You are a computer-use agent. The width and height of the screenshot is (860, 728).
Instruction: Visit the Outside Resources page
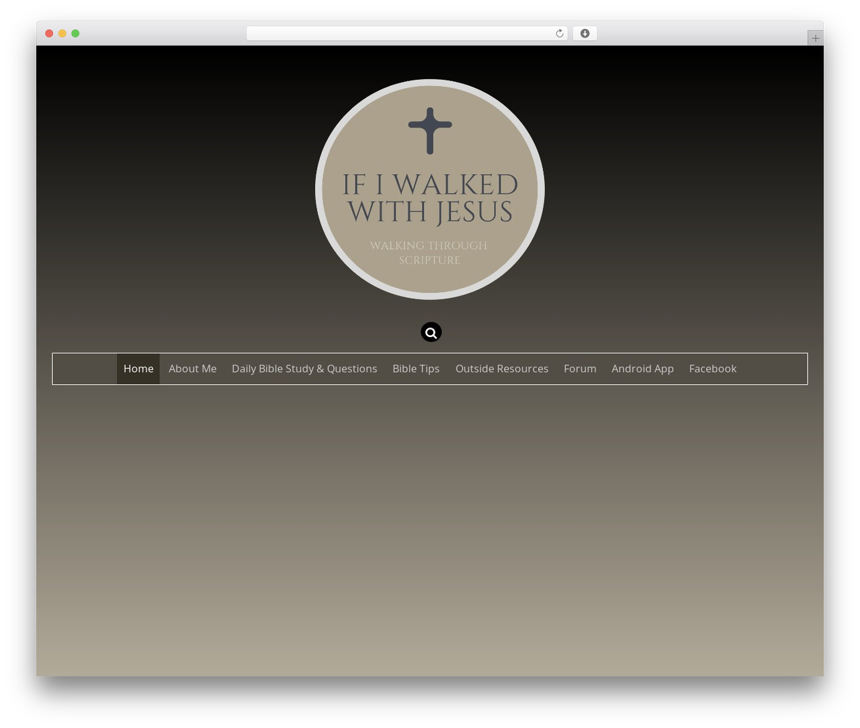(x=502, y=369)
